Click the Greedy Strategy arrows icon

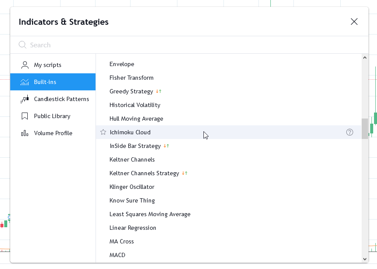pos(159,91)
